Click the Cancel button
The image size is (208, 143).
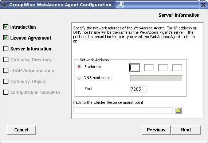[x=21, y=130]
